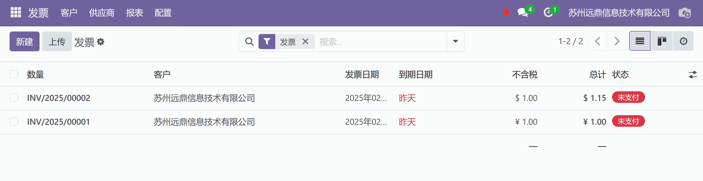The width and height of the screenshot is (703, 181).
Task: Click the 新建 button
Action: click(x=25, y=41)
